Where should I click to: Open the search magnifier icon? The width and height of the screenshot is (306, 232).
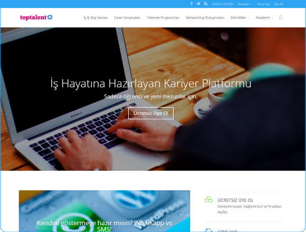click(x=281, y=17)
